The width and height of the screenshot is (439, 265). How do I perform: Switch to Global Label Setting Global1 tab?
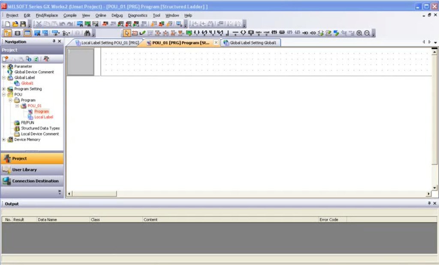[252, 43]
